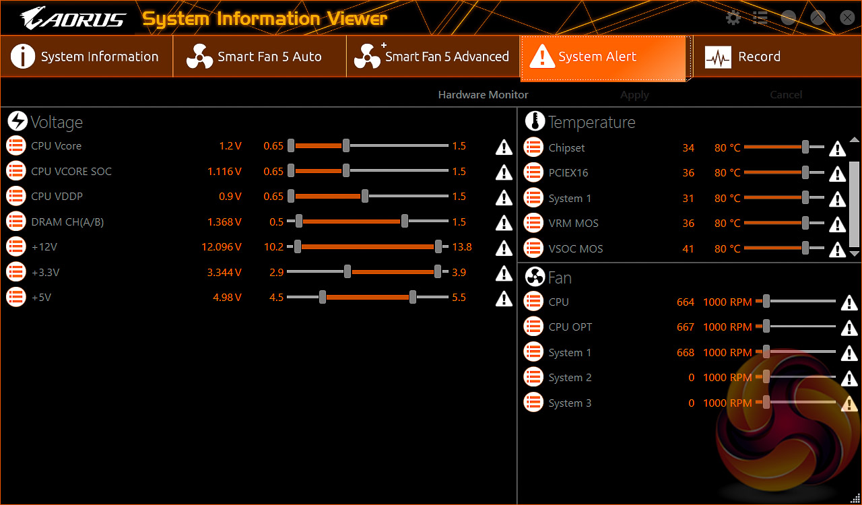The height and width of the screenshot is (505, 862).
Task: Click the warning triangle for System 2 fan
Action: tap(849, 378)
